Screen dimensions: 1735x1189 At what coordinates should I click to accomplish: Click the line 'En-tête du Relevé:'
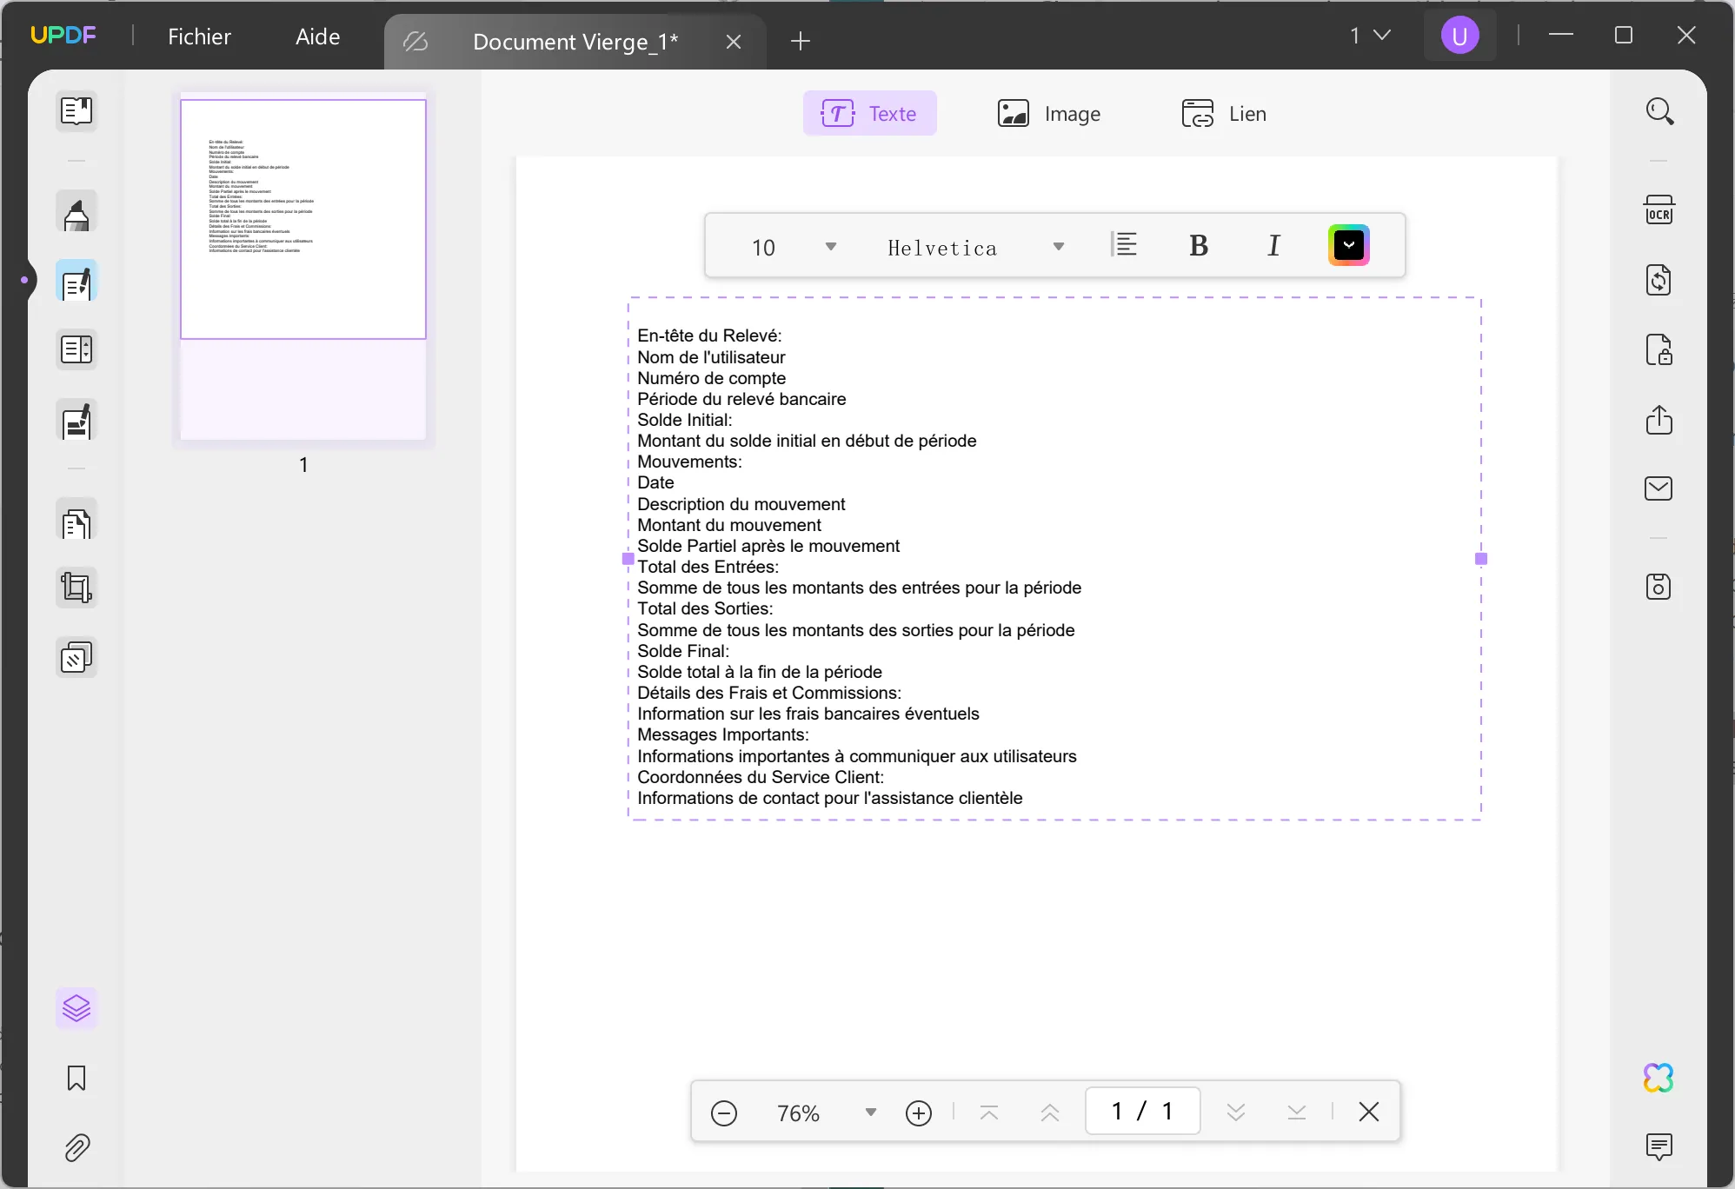click(709, 335)
